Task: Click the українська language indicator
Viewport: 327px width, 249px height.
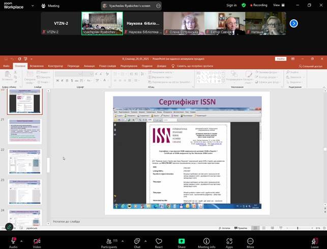Action: (x=32, y=228)
